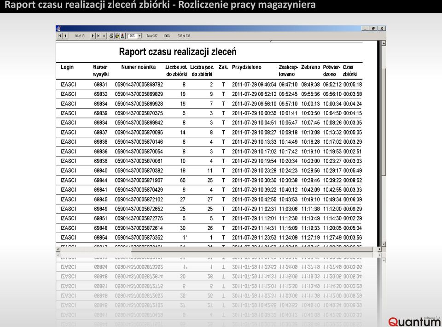Viewport: 442px width, 327px height.
Task: Select shipment number 69848
Action: click(x=101, y=228)
